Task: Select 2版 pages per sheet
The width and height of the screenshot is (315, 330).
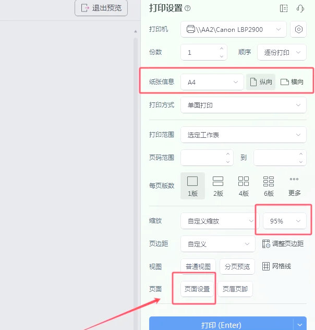Action: [218, 186]
